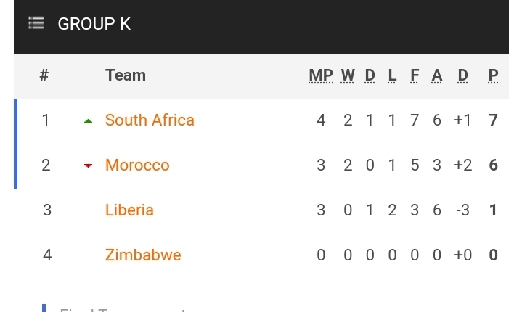Click the A goals-against column header
522x312 pixels.
(x=437, y=75)
